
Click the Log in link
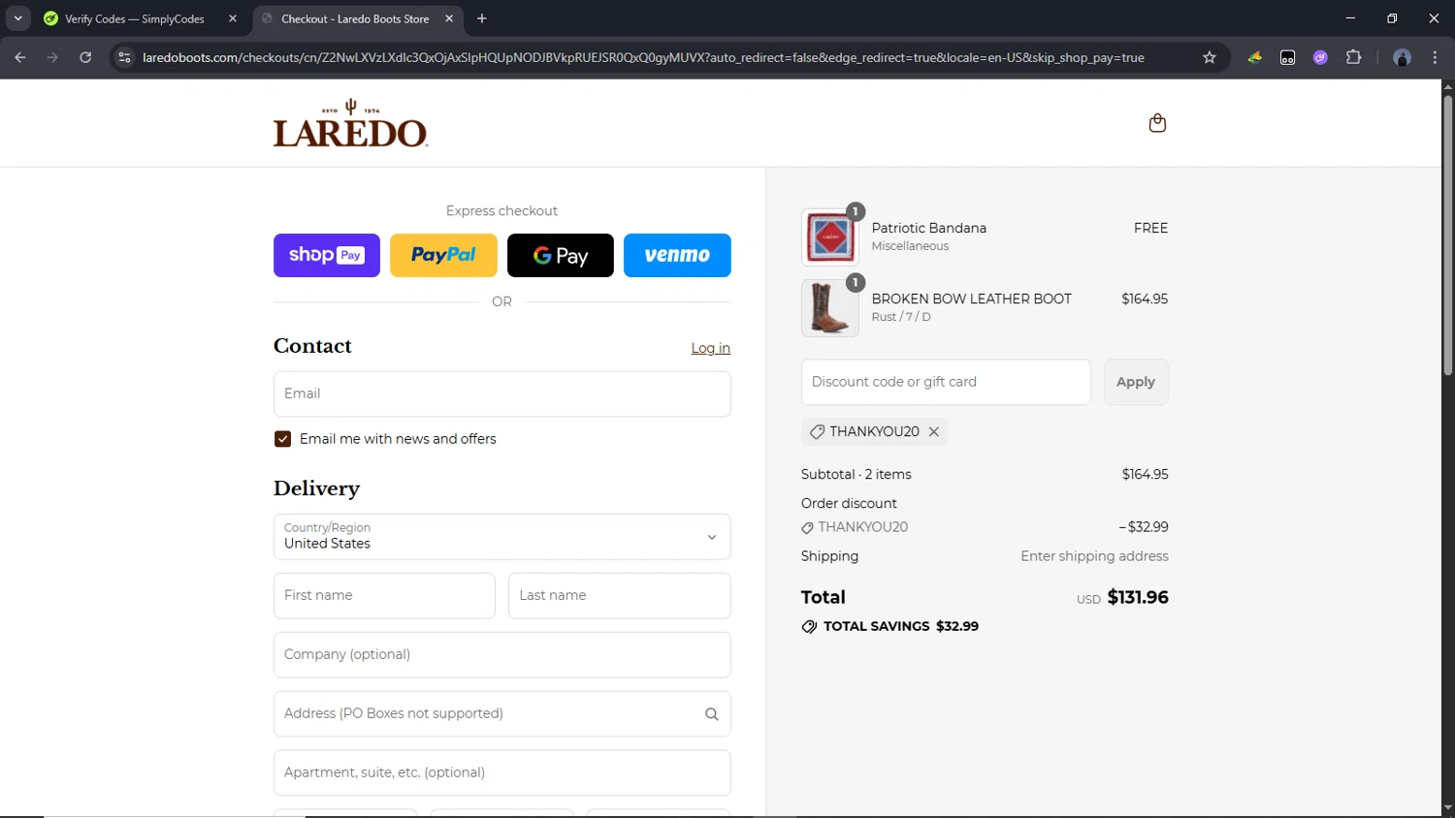tap(710, 348)
